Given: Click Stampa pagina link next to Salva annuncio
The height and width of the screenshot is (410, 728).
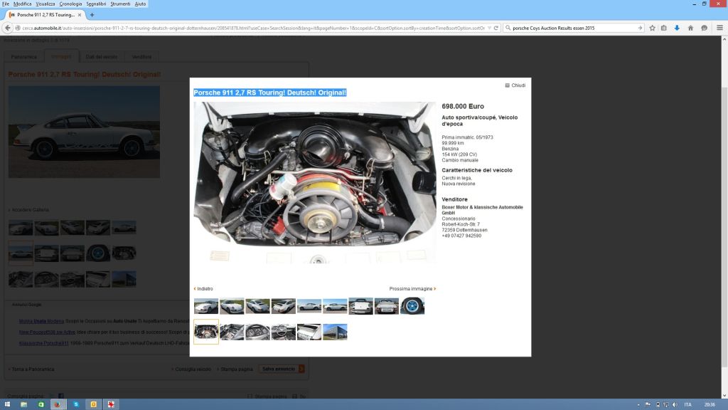Looking at the screenshot, I should click(236, 369).
